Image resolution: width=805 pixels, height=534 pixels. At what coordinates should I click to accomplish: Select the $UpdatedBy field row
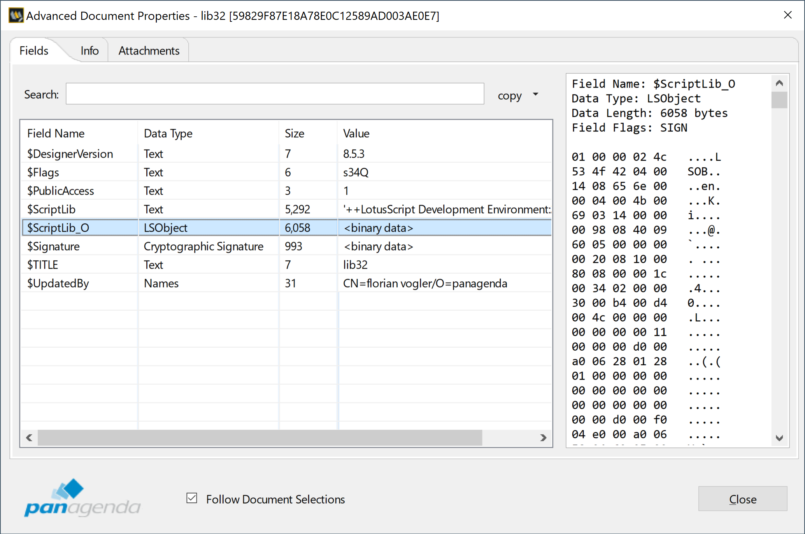coord(58,283)
